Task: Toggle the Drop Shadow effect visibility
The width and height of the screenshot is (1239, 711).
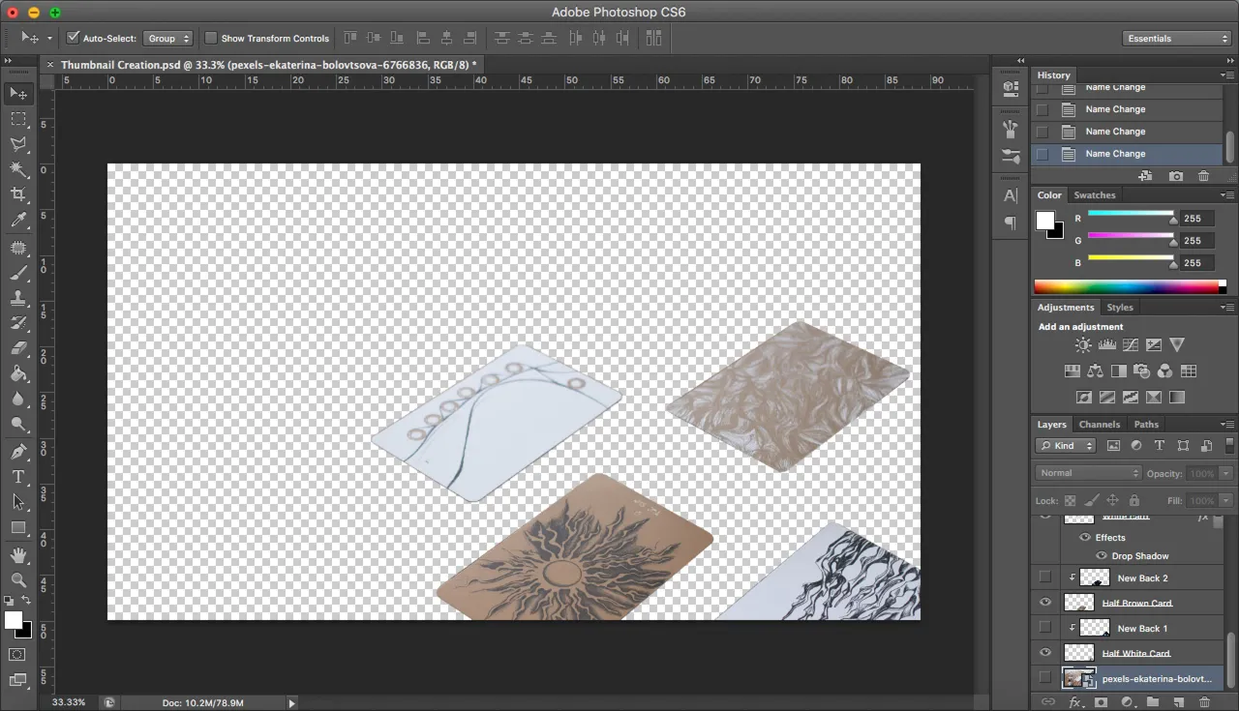Action: click(1102, 556)
